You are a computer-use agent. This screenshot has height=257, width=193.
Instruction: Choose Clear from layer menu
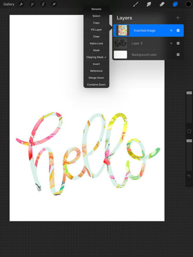coord(96,36)
